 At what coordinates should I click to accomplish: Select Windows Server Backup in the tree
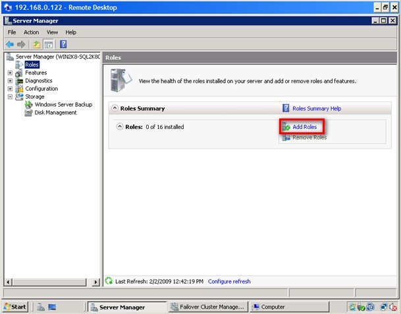(x=63, y=105)
